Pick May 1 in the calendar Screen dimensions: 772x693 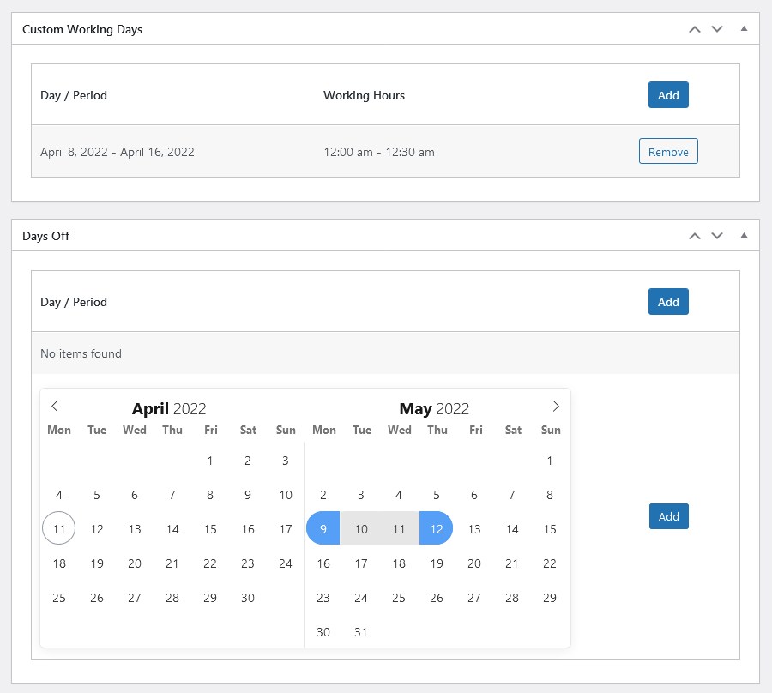point(550,461)
